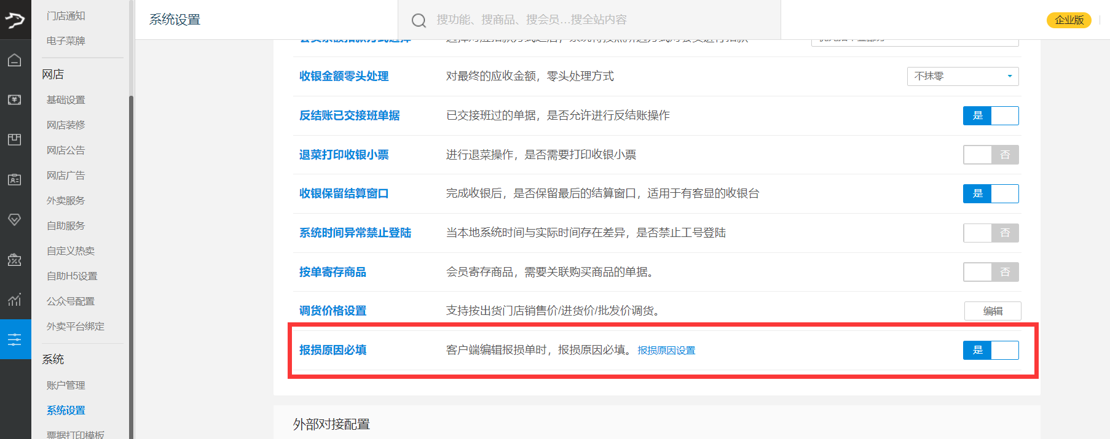Open 自助服务 menu item

tap(66, 225)
